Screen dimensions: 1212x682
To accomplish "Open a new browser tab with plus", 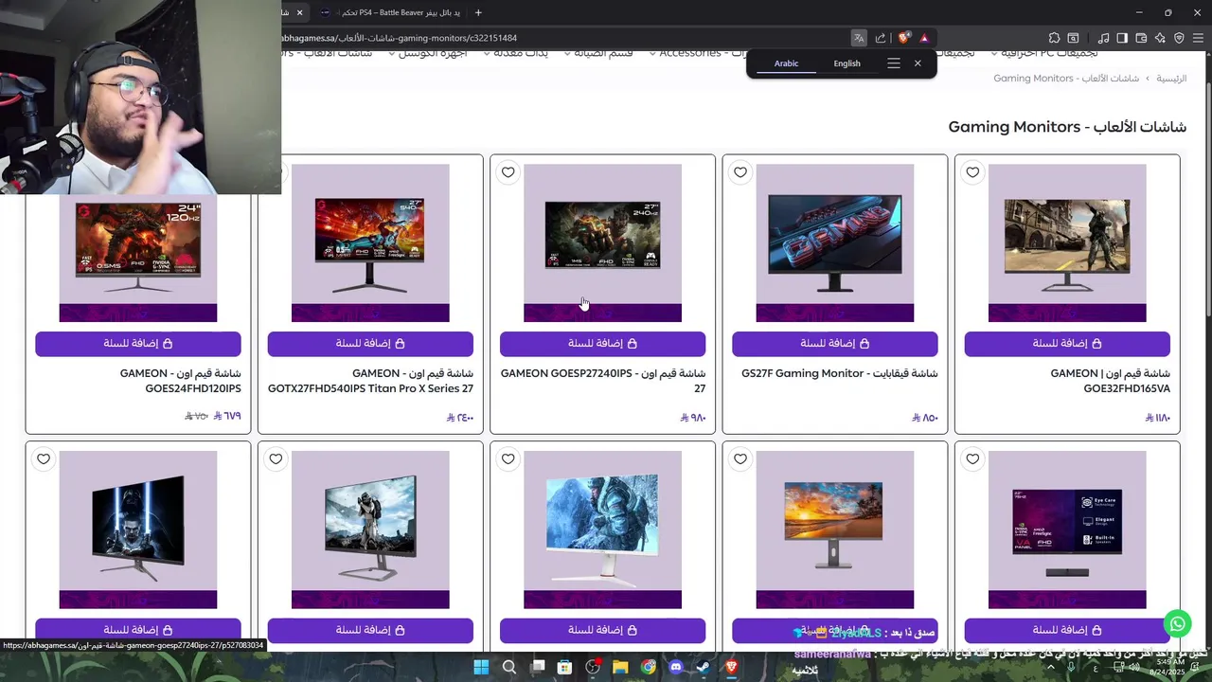I will [x=478, y=12].
